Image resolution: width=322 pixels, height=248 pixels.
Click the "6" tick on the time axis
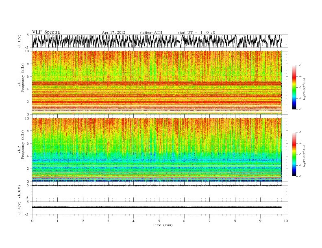(184, 221)
